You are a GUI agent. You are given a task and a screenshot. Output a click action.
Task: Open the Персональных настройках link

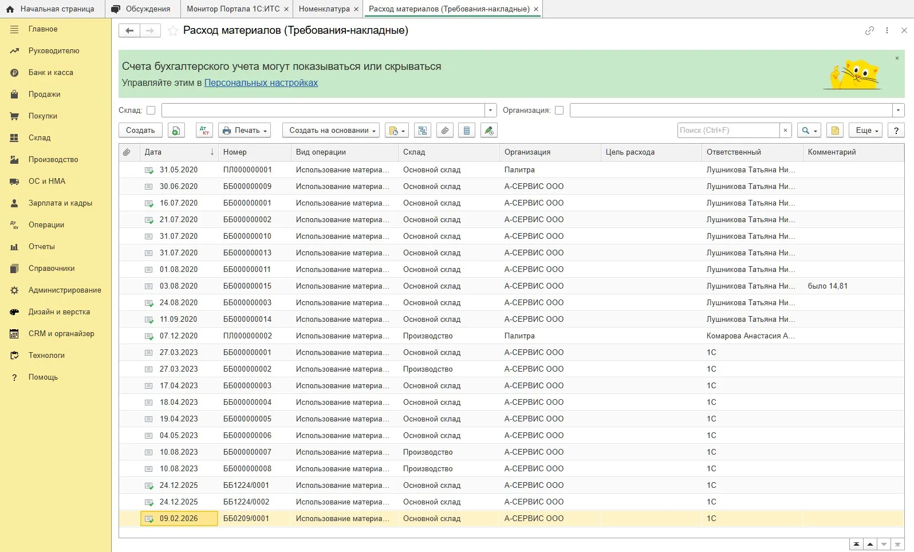[261, 83]
